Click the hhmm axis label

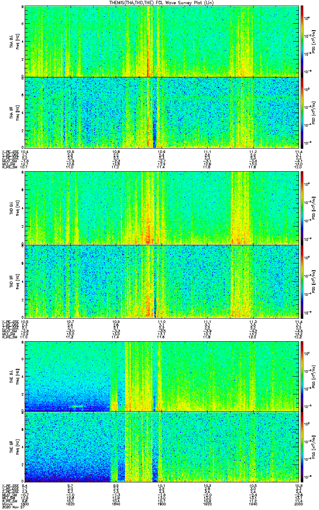pyautogui.click(x=6, y=504)
